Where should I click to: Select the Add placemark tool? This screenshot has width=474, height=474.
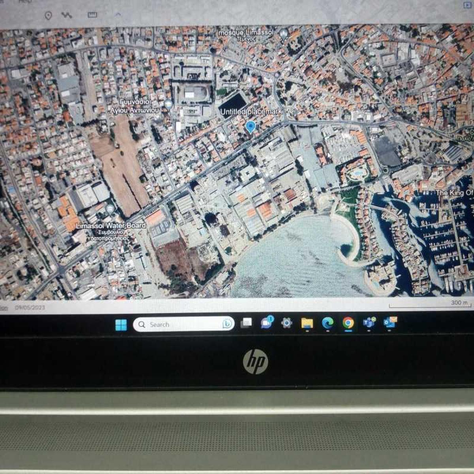[48, 16]
